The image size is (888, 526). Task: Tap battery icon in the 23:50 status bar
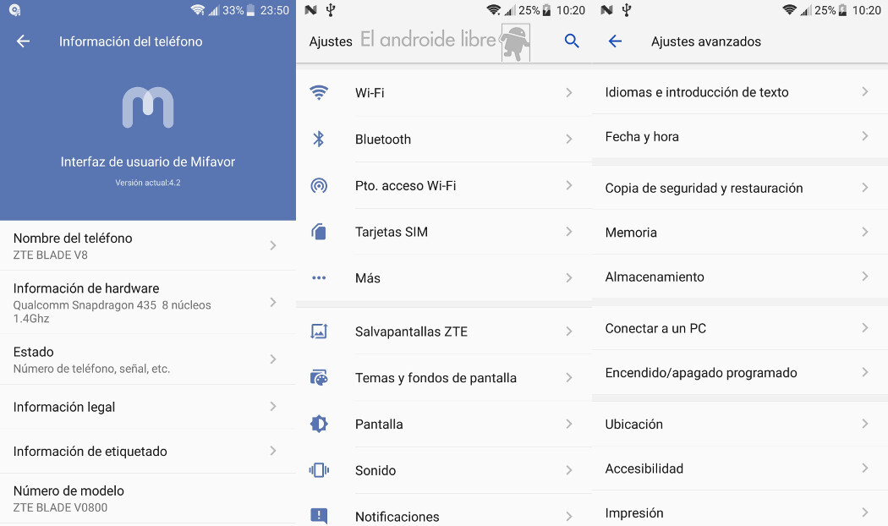pyautogui.click(x=250, y=10)
